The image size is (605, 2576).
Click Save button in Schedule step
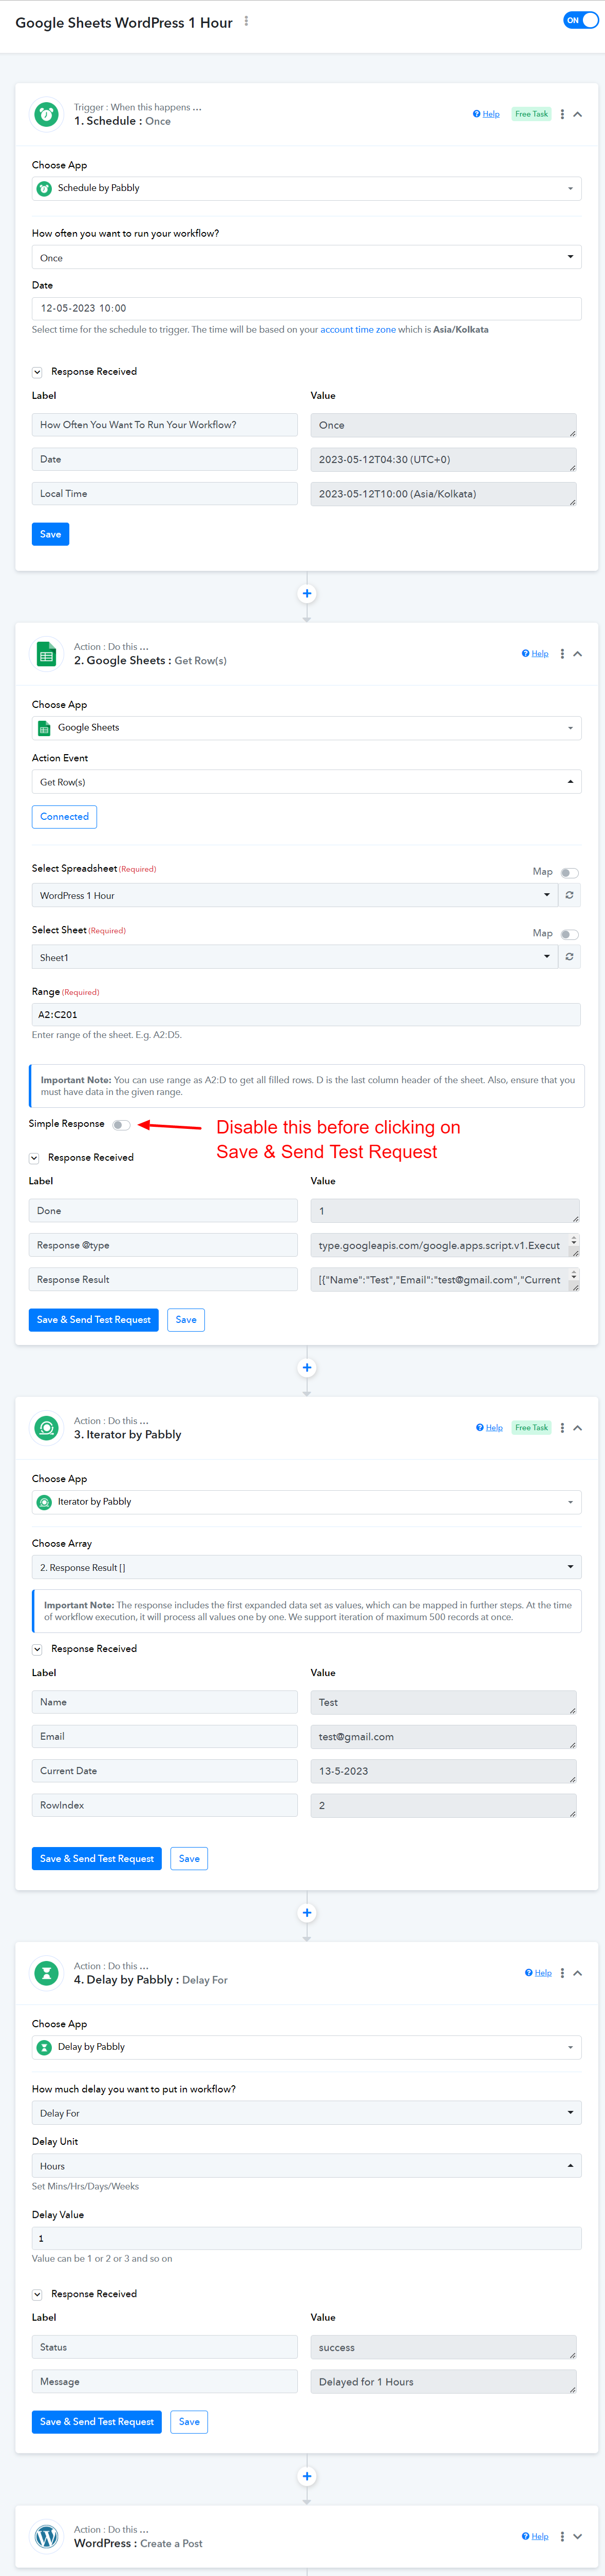point(50,534)
